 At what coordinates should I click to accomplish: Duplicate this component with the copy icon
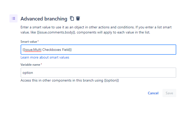tap(72, 18)
